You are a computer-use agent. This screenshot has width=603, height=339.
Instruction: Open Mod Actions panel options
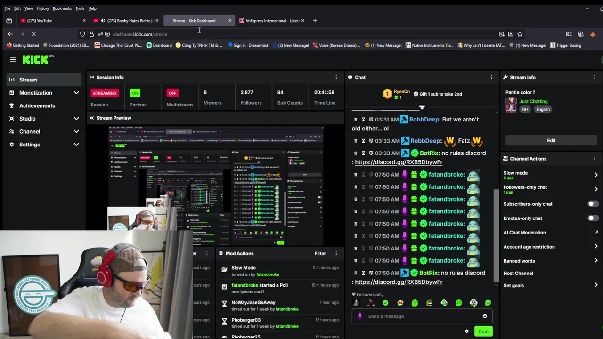(x=336, y=253)
